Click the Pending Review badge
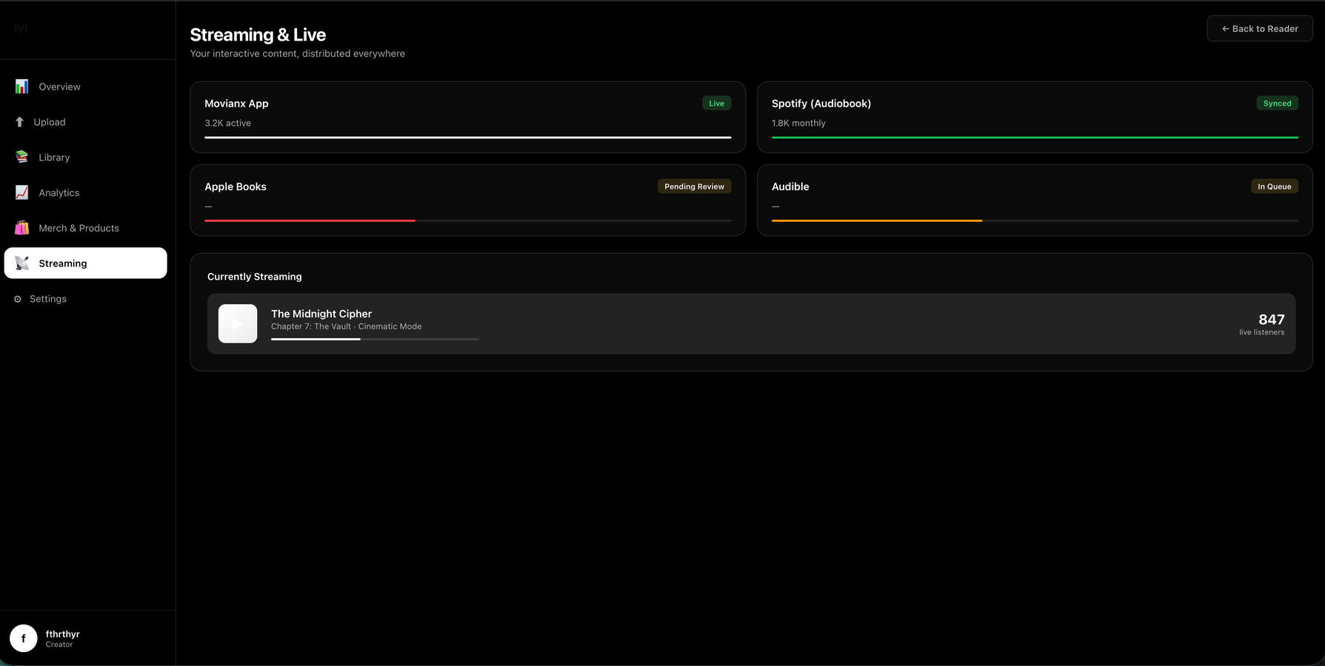 point(694,186)
